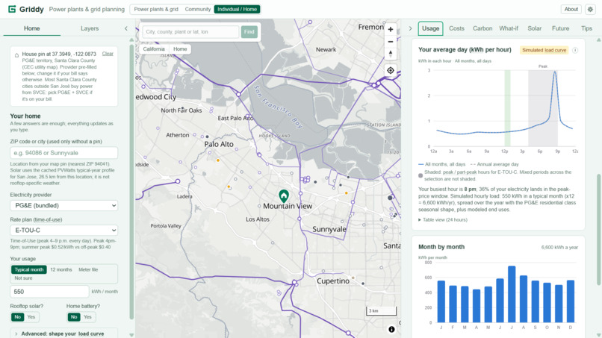The width and height of the screenshot is (602, 338).
Task: Click the Simulated load curve badge
Action: coord(544,50)
